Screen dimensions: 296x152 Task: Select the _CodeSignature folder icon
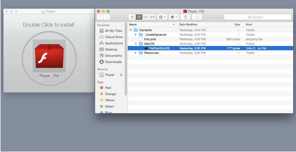click(x=141, y=35)
